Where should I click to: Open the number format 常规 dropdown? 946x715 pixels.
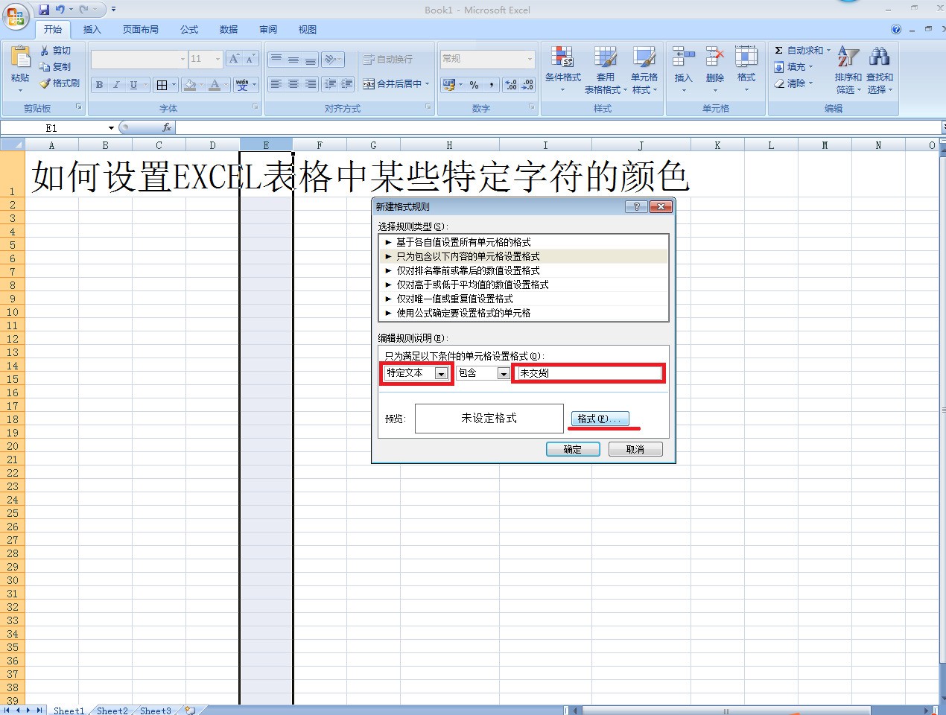(530, 59)
